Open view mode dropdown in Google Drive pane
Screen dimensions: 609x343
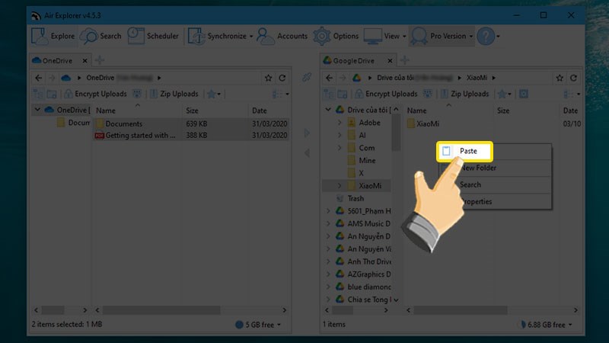(x=572, y=94)
